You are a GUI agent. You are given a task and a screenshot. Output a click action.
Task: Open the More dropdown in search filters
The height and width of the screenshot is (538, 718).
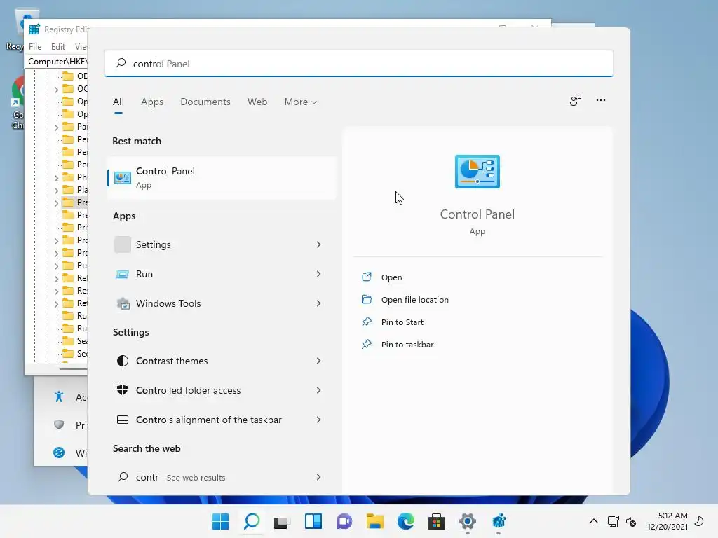[x=300, y=102]
